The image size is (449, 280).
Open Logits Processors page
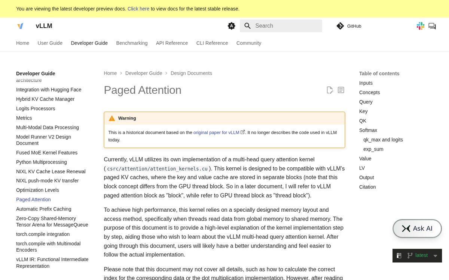[x=36, y=109]
